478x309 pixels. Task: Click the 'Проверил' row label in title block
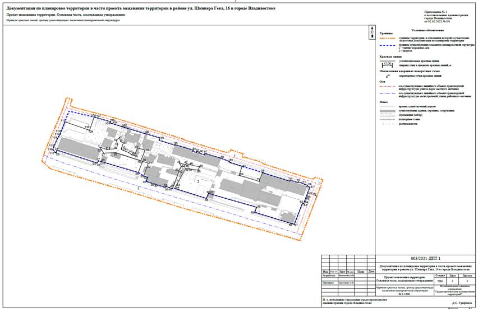click(329, 283)
